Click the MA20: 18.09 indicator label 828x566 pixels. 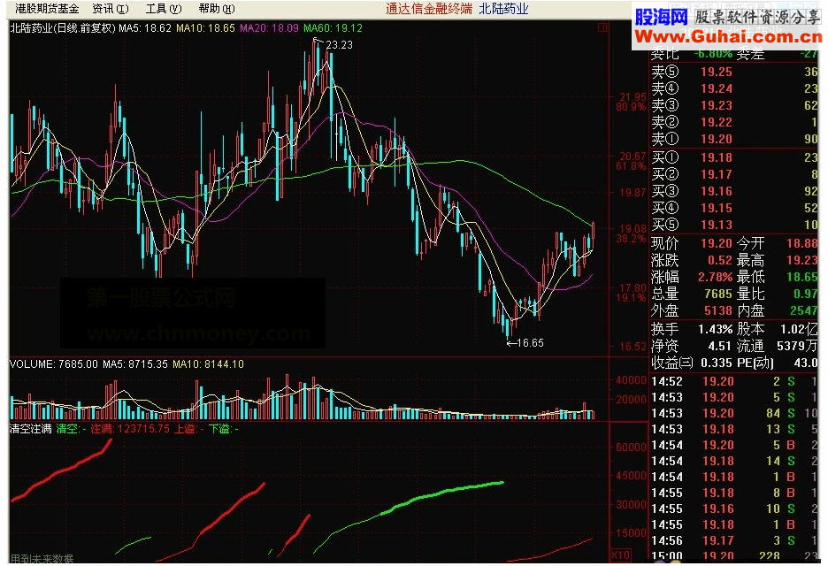pos(269,28)
